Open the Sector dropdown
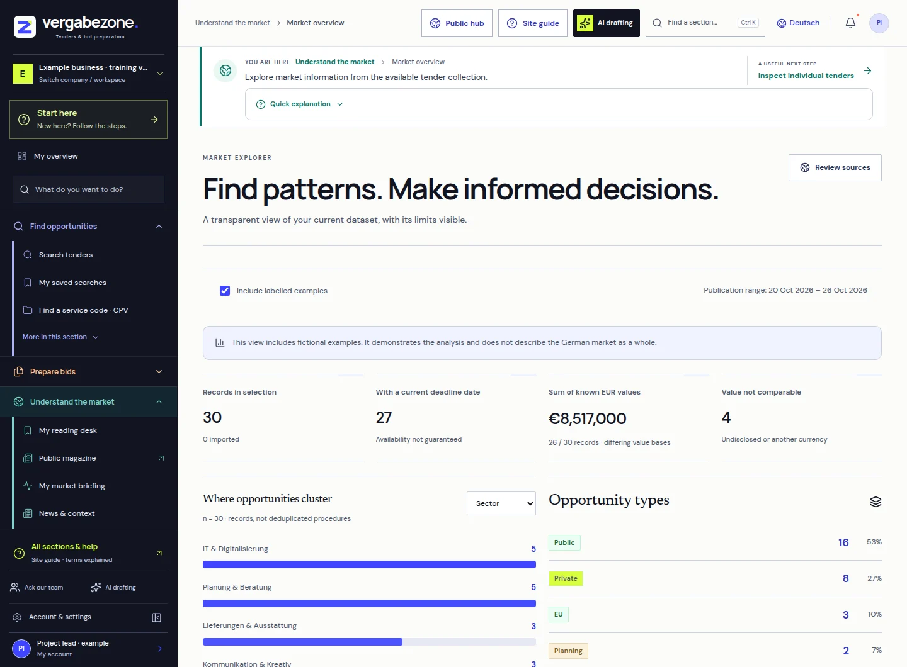Screen dimensions: 907x667 [x=501, y=503]
